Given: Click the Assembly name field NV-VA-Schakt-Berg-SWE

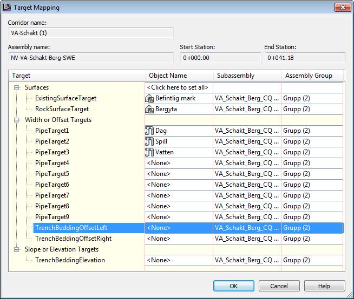Looking at the screenshot, I should click(x=91, y=58).
